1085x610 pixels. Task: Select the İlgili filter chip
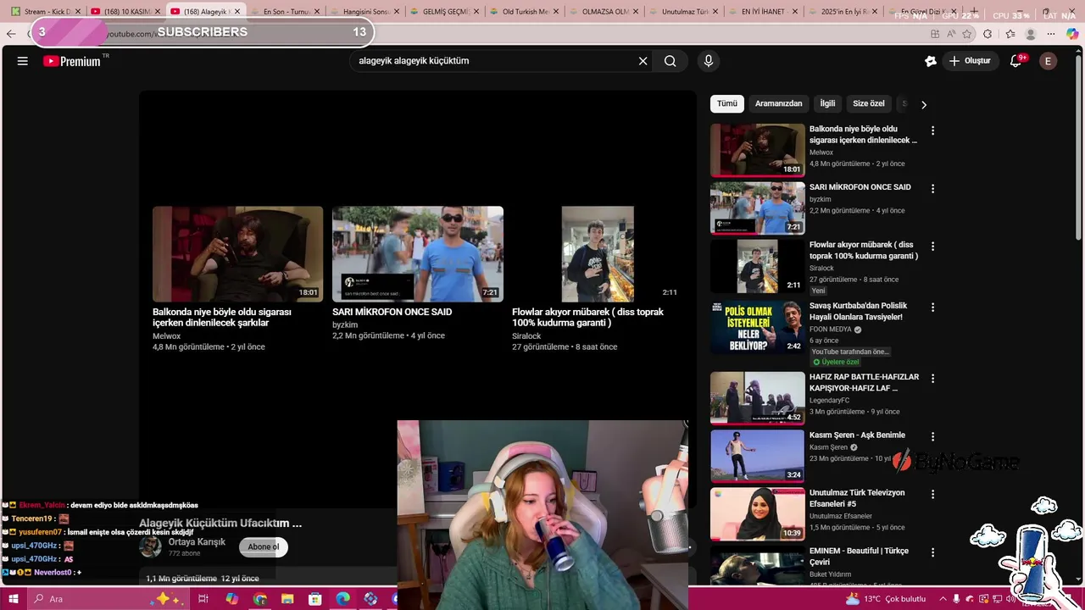(x=827, y=103)
